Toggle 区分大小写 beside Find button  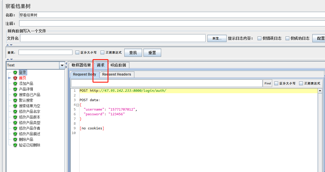[x=276, y=83]
